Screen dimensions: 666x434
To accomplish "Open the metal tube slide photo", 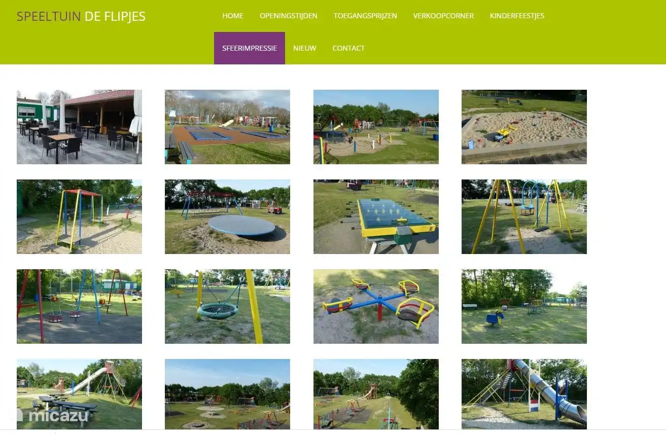I will pyautogui.click(x=524, y=394).
